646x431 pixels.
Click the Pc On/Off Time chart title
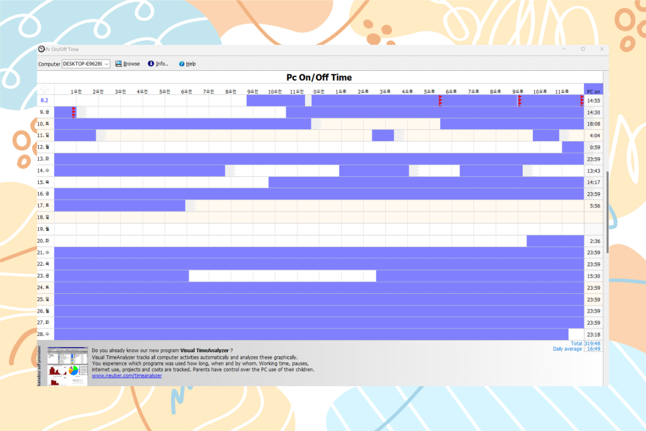point(319,78)
